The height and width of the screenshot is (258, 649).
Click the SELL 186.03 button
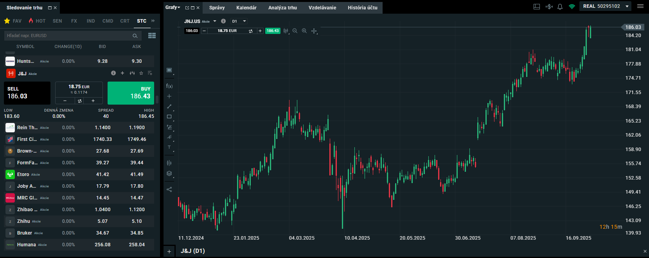coord(27,93)
